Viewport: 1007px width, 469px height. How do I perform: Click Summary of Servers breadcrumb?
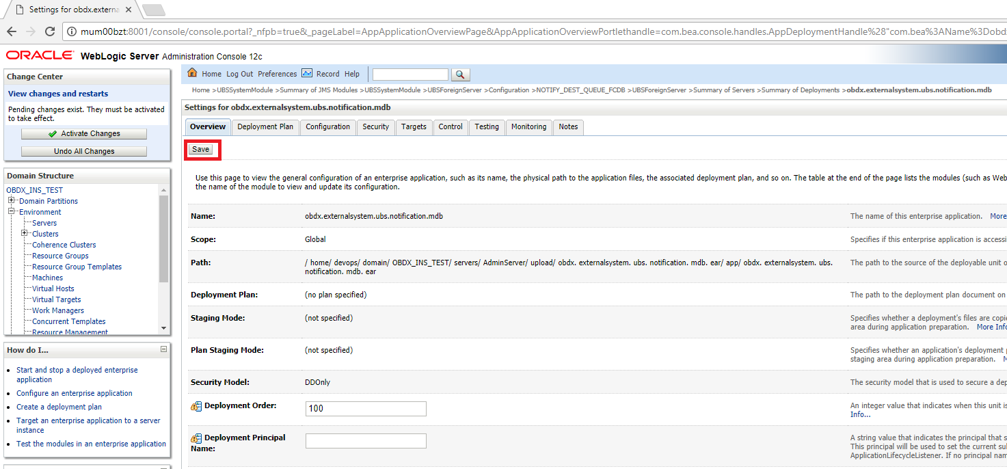coord(724,90)
